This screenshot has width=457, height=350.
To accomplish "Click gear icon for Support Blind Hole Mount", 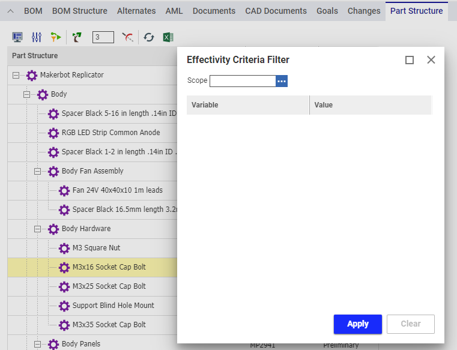I will [64, 306].
